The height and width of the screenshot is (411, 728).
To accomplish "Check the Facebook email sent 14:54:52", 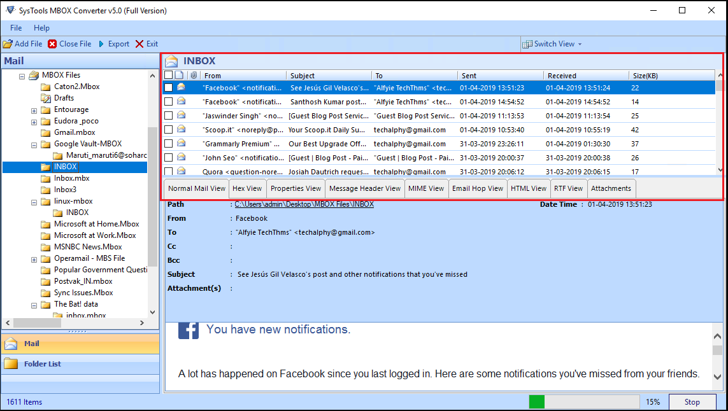I will [x=169, y=101].
